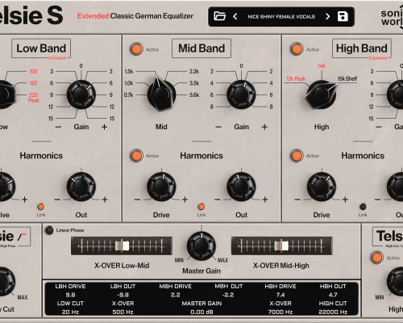This screenshot has width=403, height=323.
Task: Click the X-OVER Mid-High slider handle
Action: [x=281, y=245]
